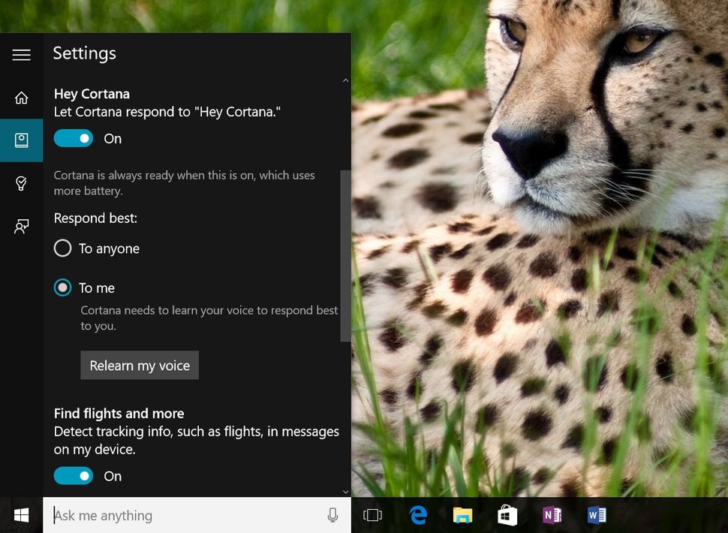Disable the Find flights and more toggle
The width and height of the screenshot is (728, 533).
tap(73, 476)
